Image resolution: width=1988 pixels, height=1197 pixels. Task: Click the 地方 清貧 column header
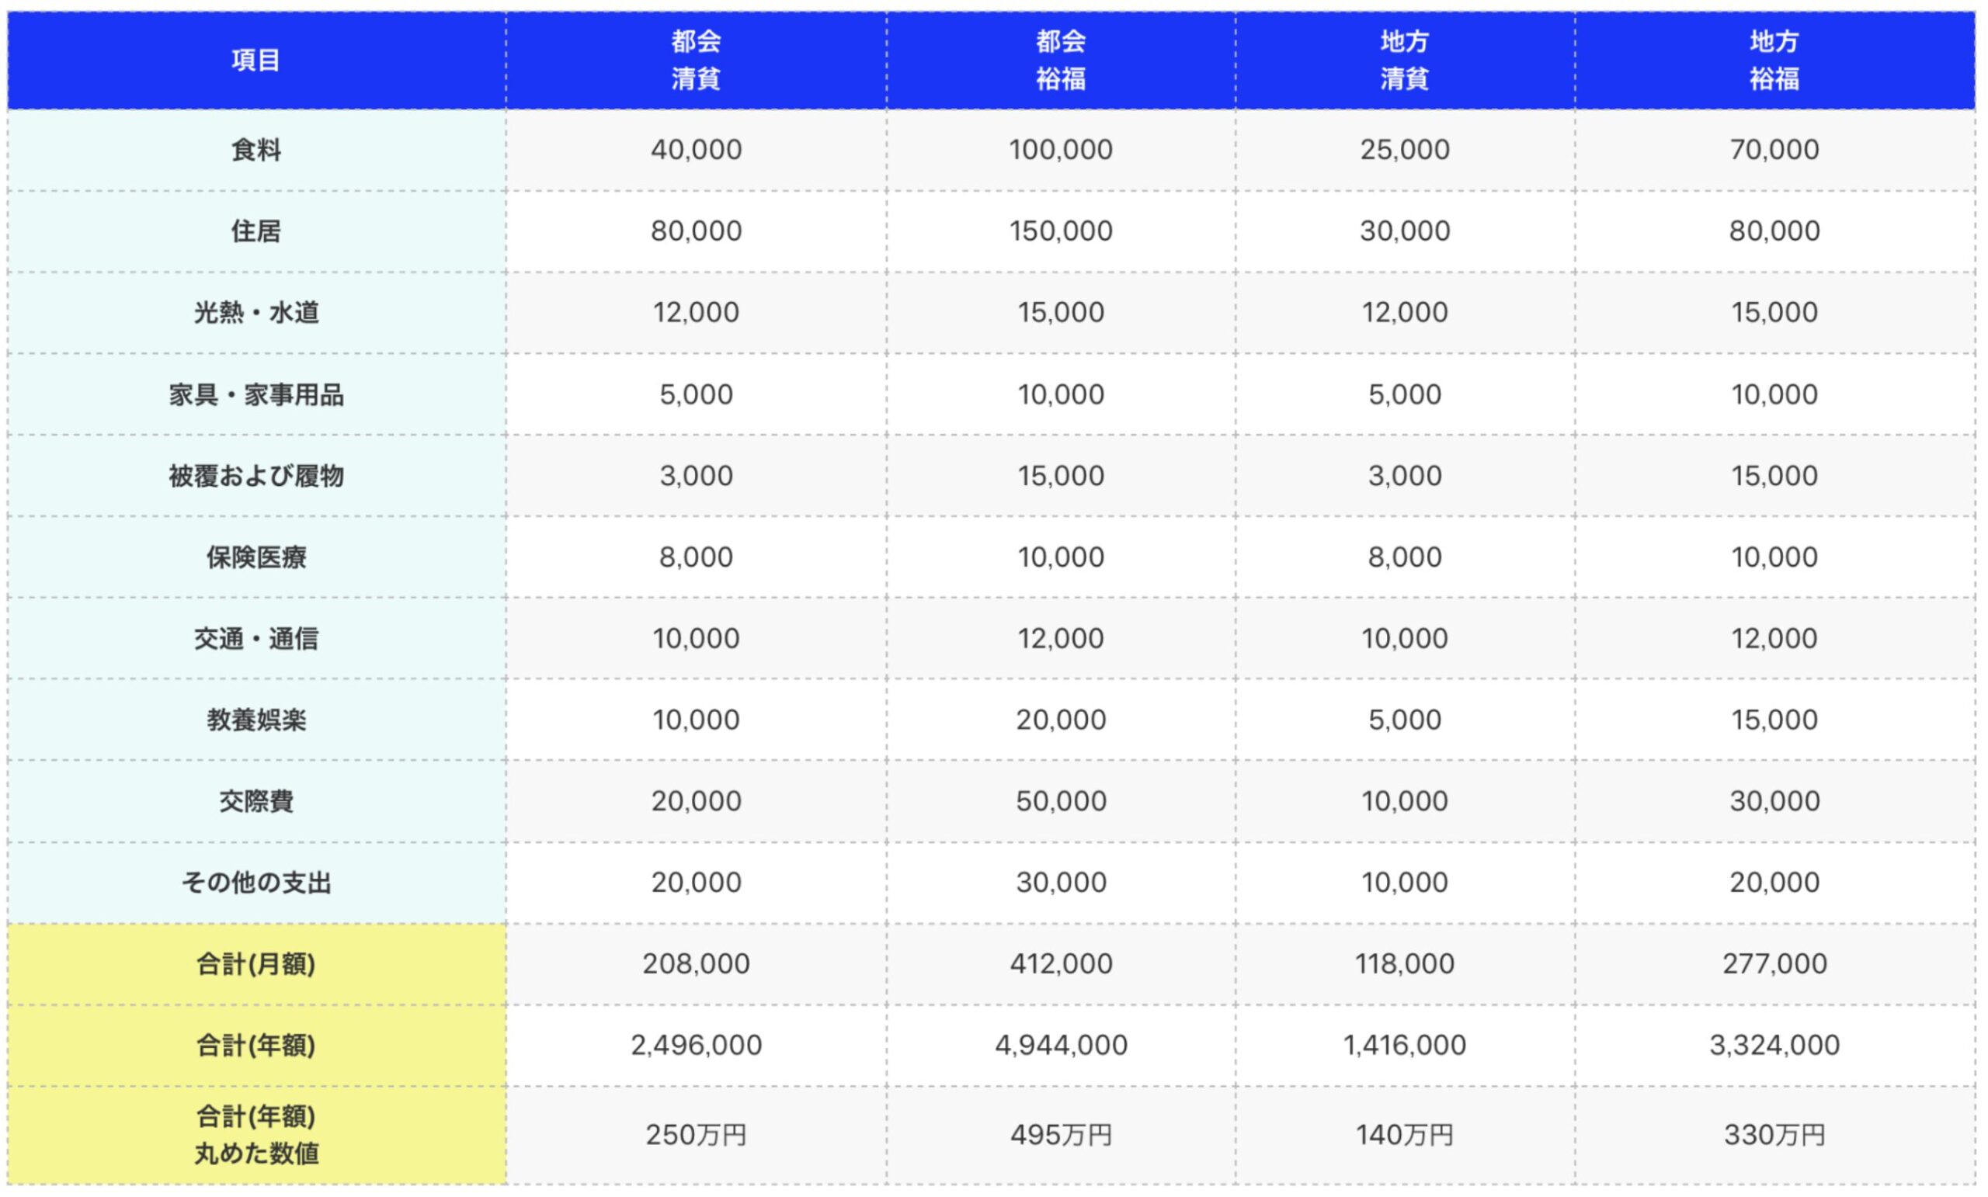pyautogui.click(x=1405, y=60)
